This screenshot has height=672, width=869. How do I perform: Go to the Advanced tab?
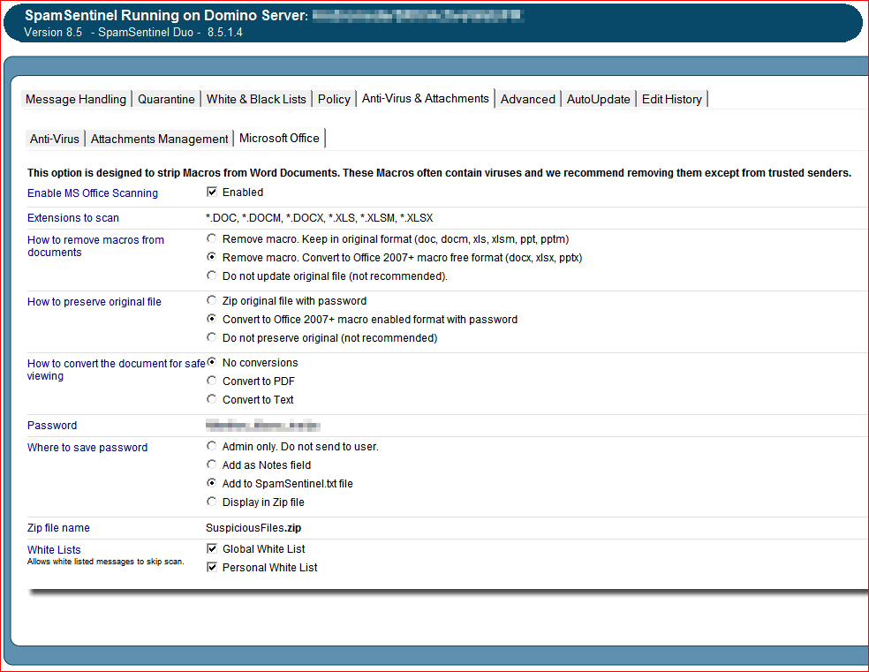coord(527,99)
